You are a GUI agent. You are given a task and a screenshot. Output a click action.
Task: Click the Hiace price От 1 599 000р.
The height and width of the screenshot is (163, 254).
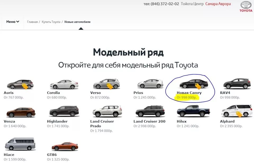(15, 159)
